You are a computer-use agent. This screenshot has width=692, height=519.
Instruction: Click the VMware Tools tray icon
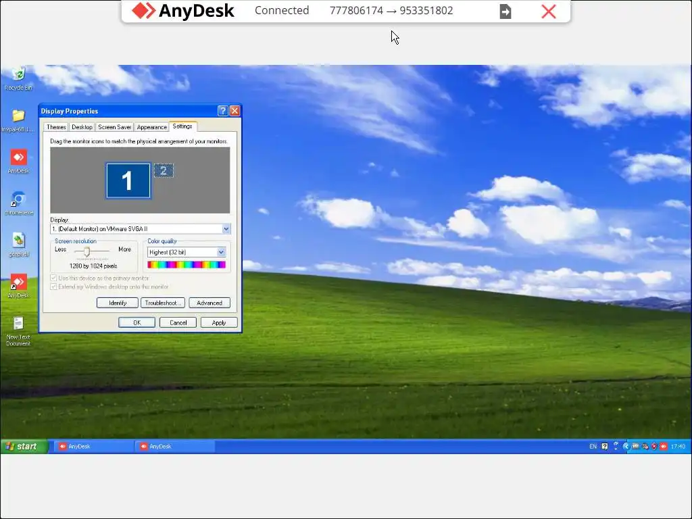[x=635, y=446]
